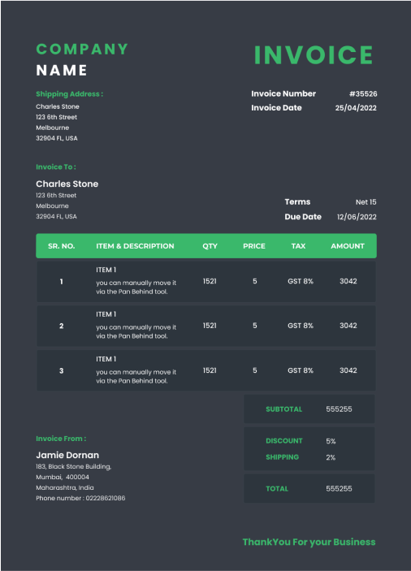This screenshot has height=571, width=411.
Task: Select serial number 1 in first row
Action: click(x=61, y=281)
